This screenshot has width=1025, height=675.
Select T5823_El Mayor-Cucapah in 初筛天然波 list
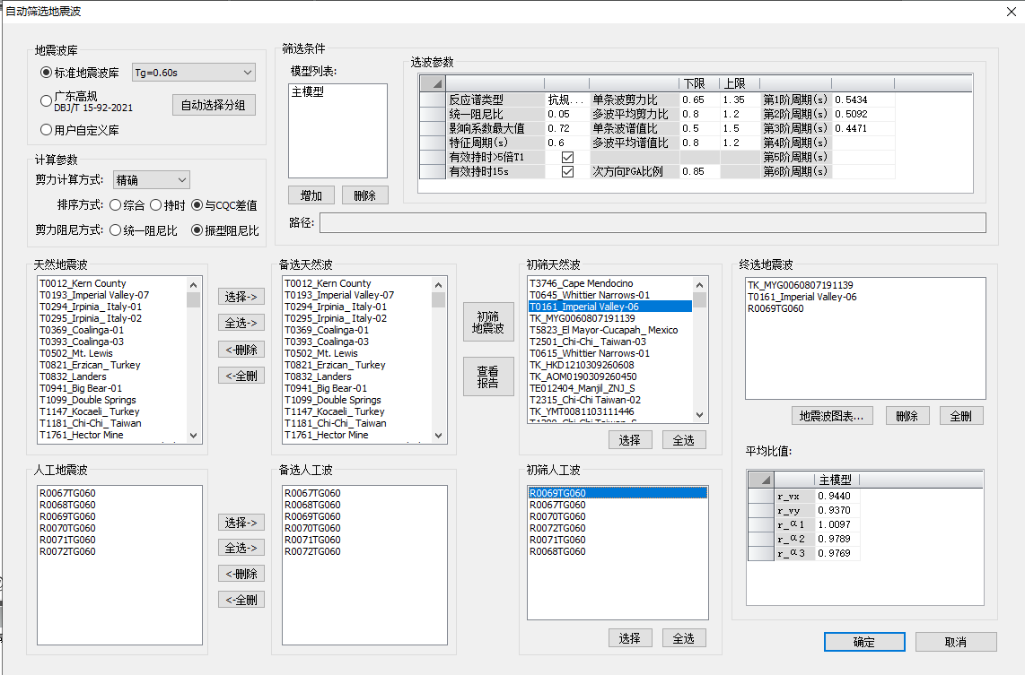[603, 330]
